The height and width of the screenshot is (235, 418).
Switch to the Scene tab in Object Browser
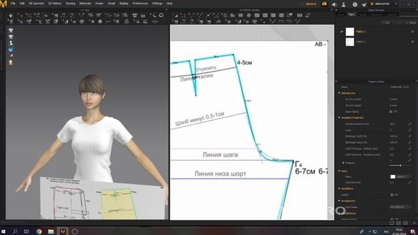(341, 14)
